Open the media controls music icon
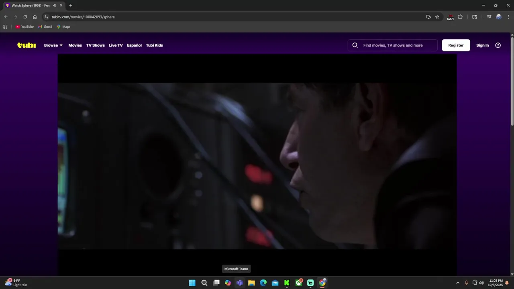This screenshot has height=289, width=514. (x=489, y=17)
